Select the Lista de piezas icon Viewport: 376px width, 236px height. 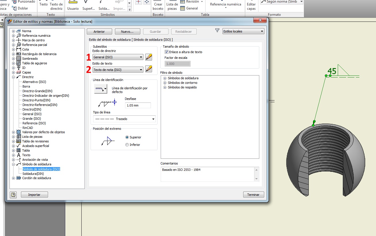19,137
